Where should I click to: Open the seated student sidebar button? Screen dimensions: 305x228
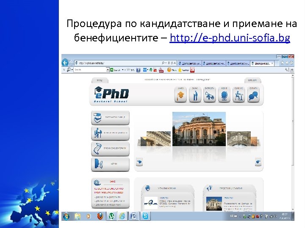110,133
